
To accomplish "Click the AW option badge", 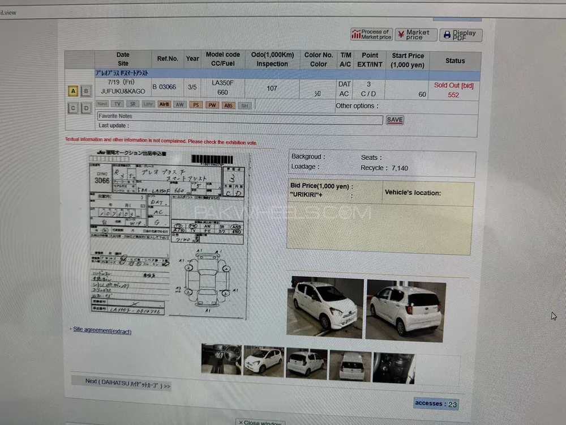I will pos(180,105).
